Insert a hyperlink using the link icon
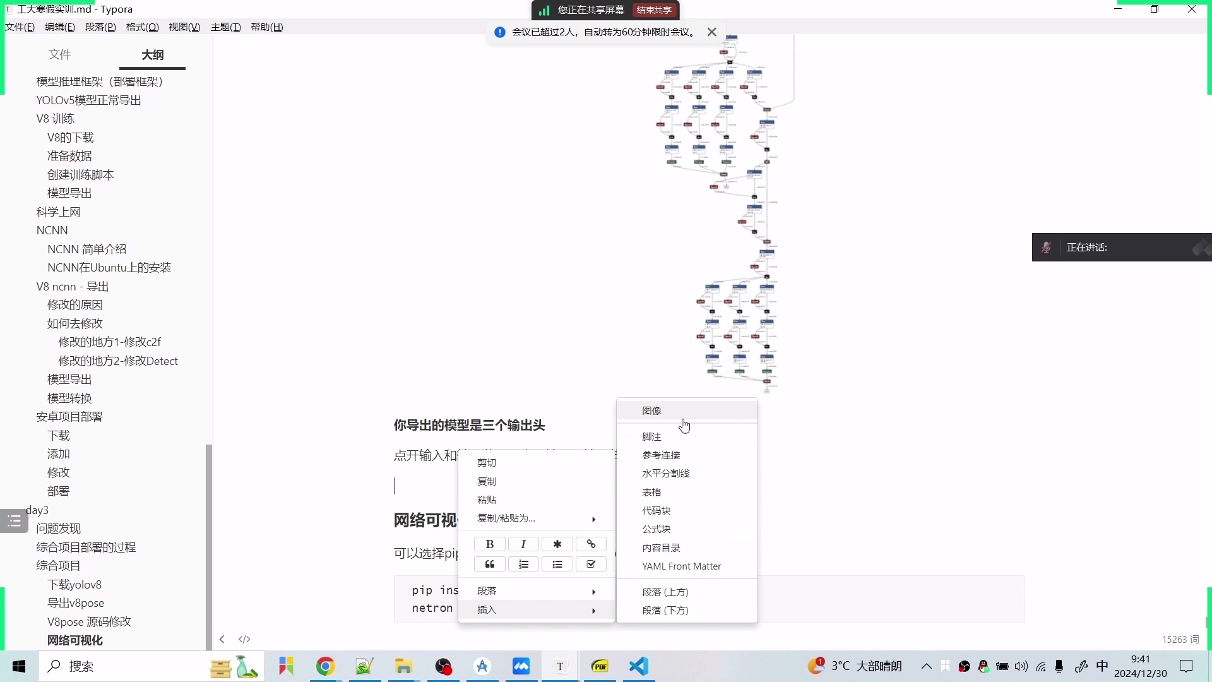1212x682 pixels. tap(591, 544)
